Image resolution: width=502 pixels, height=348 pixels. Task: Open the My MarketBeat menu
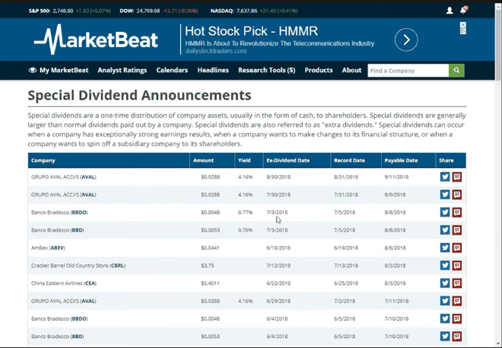(x=58, y=70)
